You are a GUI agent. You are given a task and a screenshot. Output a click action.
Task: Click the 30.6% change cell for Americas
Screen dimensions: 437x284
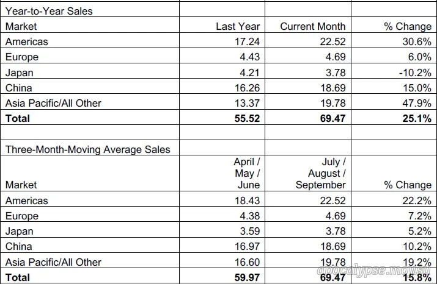point(416,41)
